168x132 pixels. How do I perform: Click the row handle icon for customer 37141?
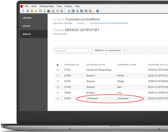click(x=58, y=70)
